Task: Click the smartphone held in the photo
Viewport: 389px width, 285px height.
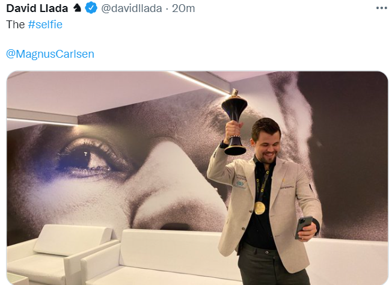Action: click(x=304, y=227)
